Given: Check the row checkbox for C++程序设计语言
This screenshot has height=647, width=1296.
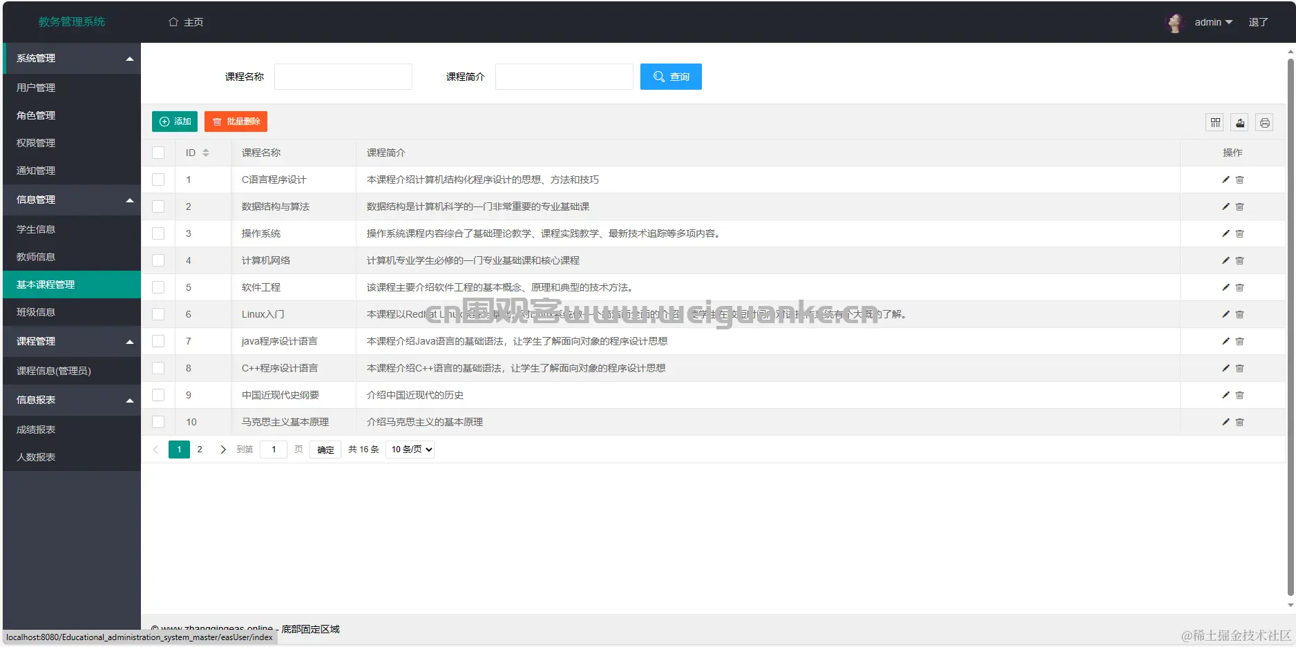Looking at the screenshot, I should coord(158,368).
